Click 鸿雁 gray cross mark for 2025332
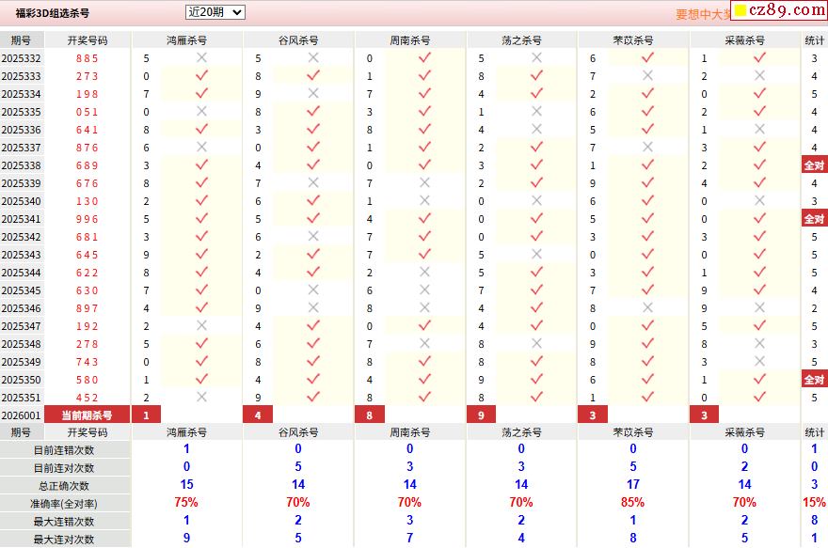The height and width of the screenshot is (548, 828). [201, 57]
